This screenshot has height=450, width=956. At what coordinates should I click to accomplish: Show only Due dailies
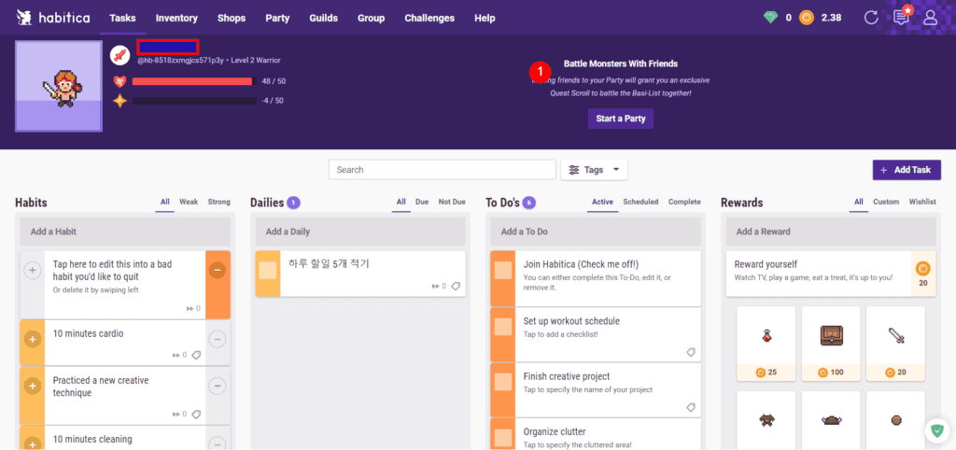[422, 202]
